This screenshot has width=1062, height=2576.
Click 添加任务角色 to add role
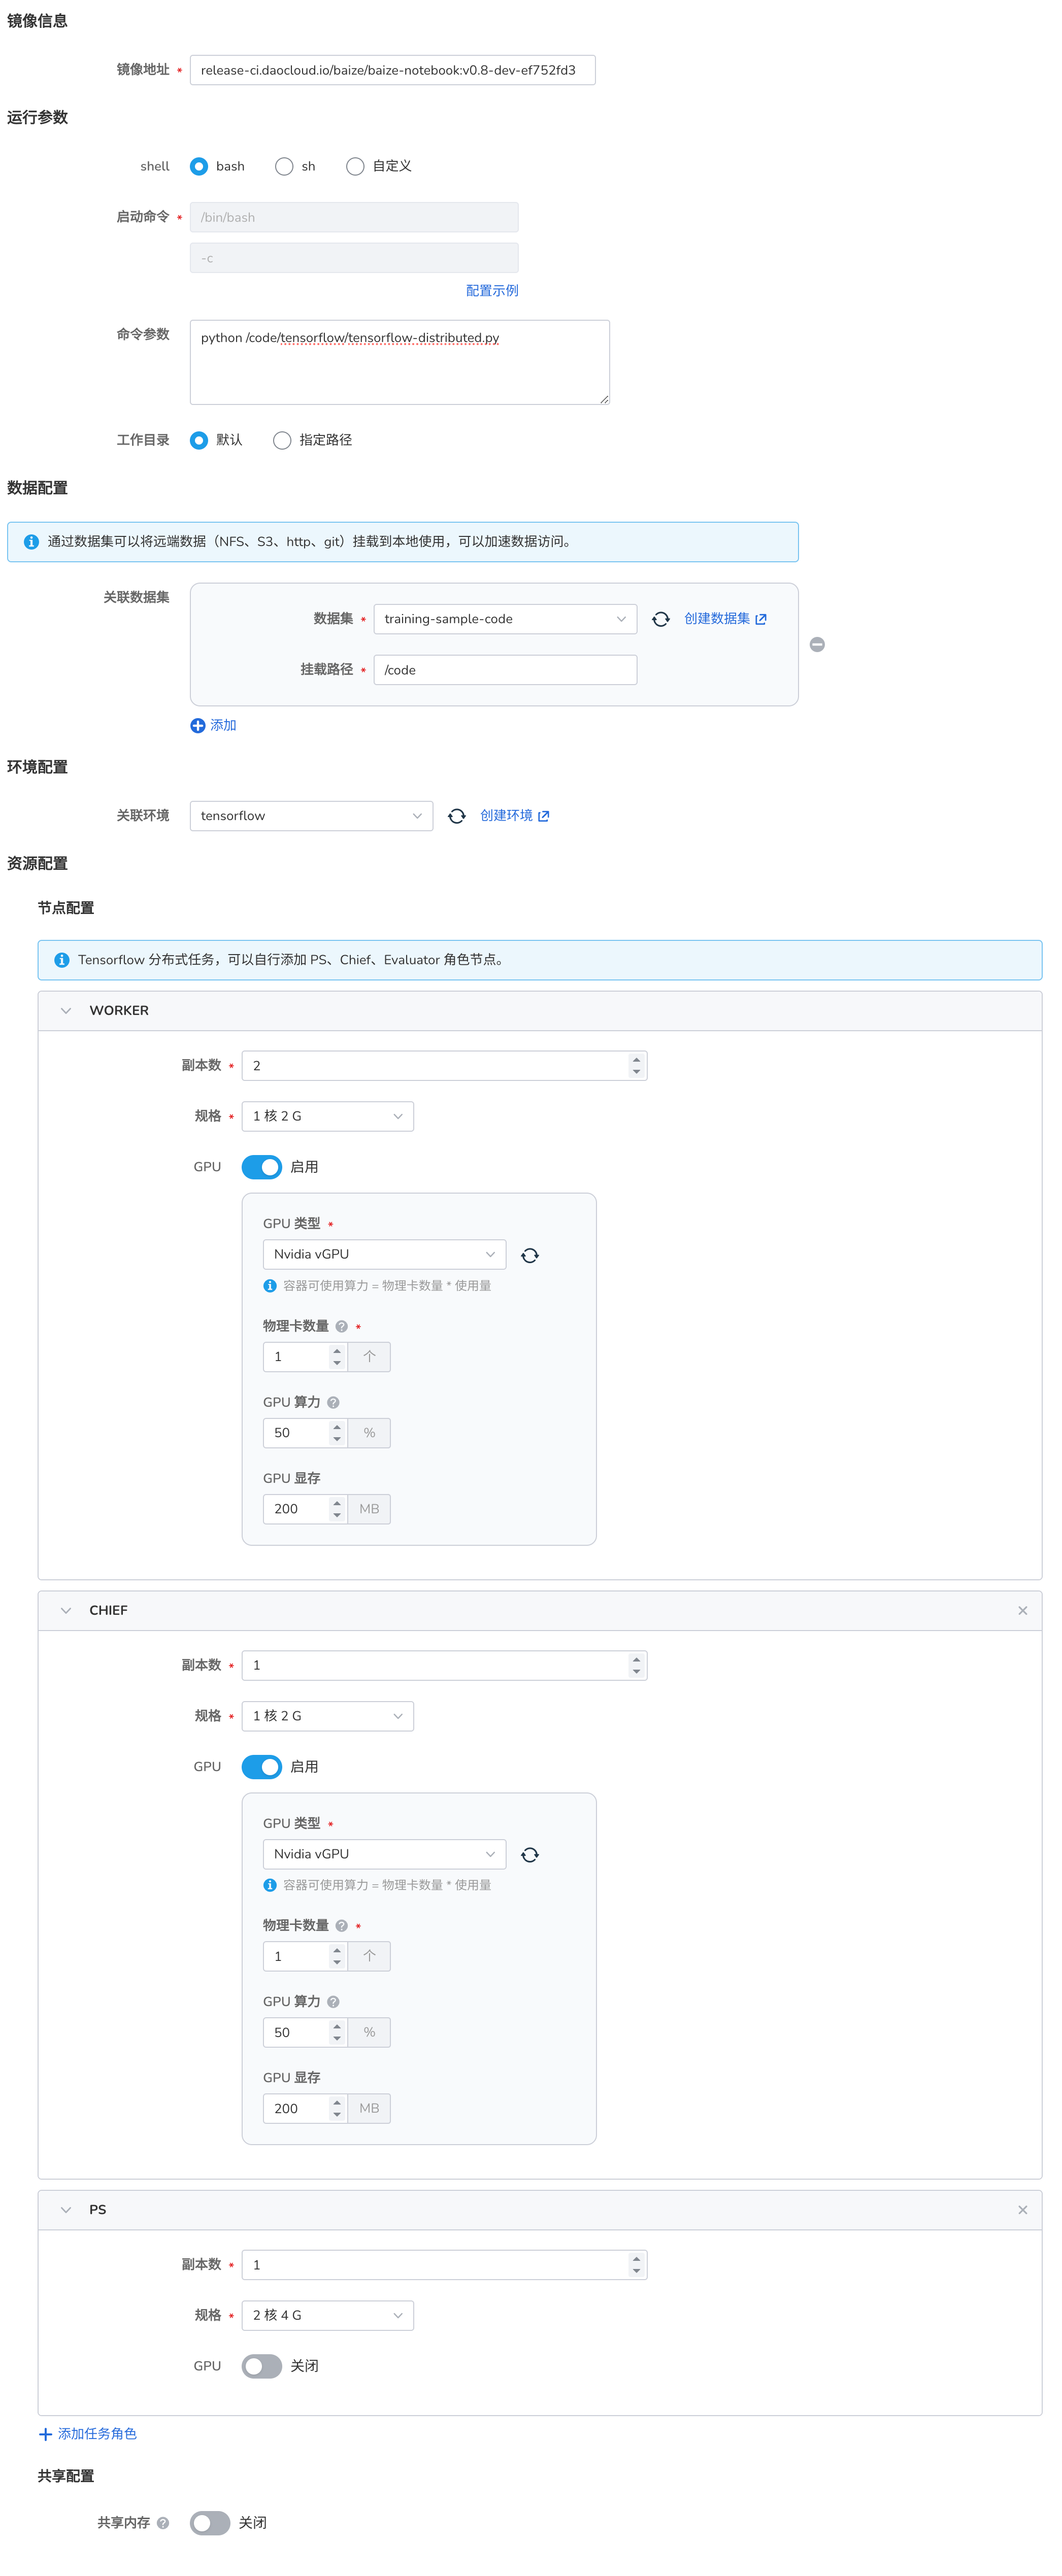(90, 2434)
